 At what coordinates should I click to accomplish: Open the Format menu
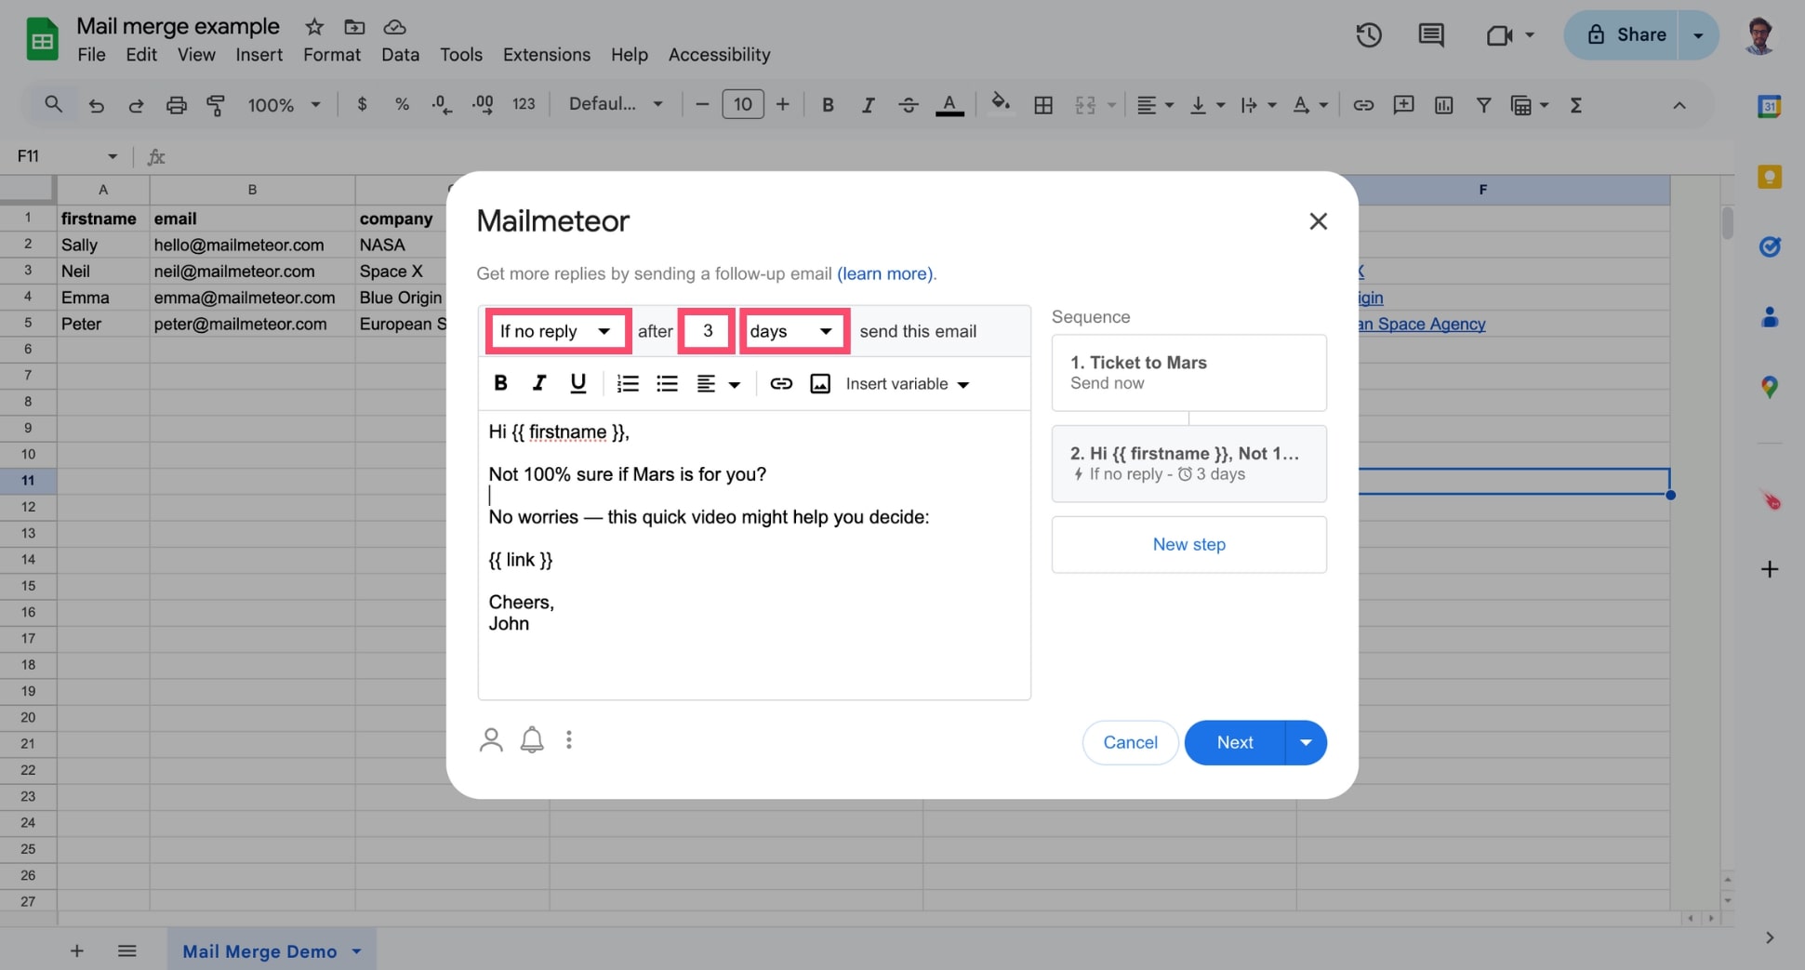coord(332,55)
